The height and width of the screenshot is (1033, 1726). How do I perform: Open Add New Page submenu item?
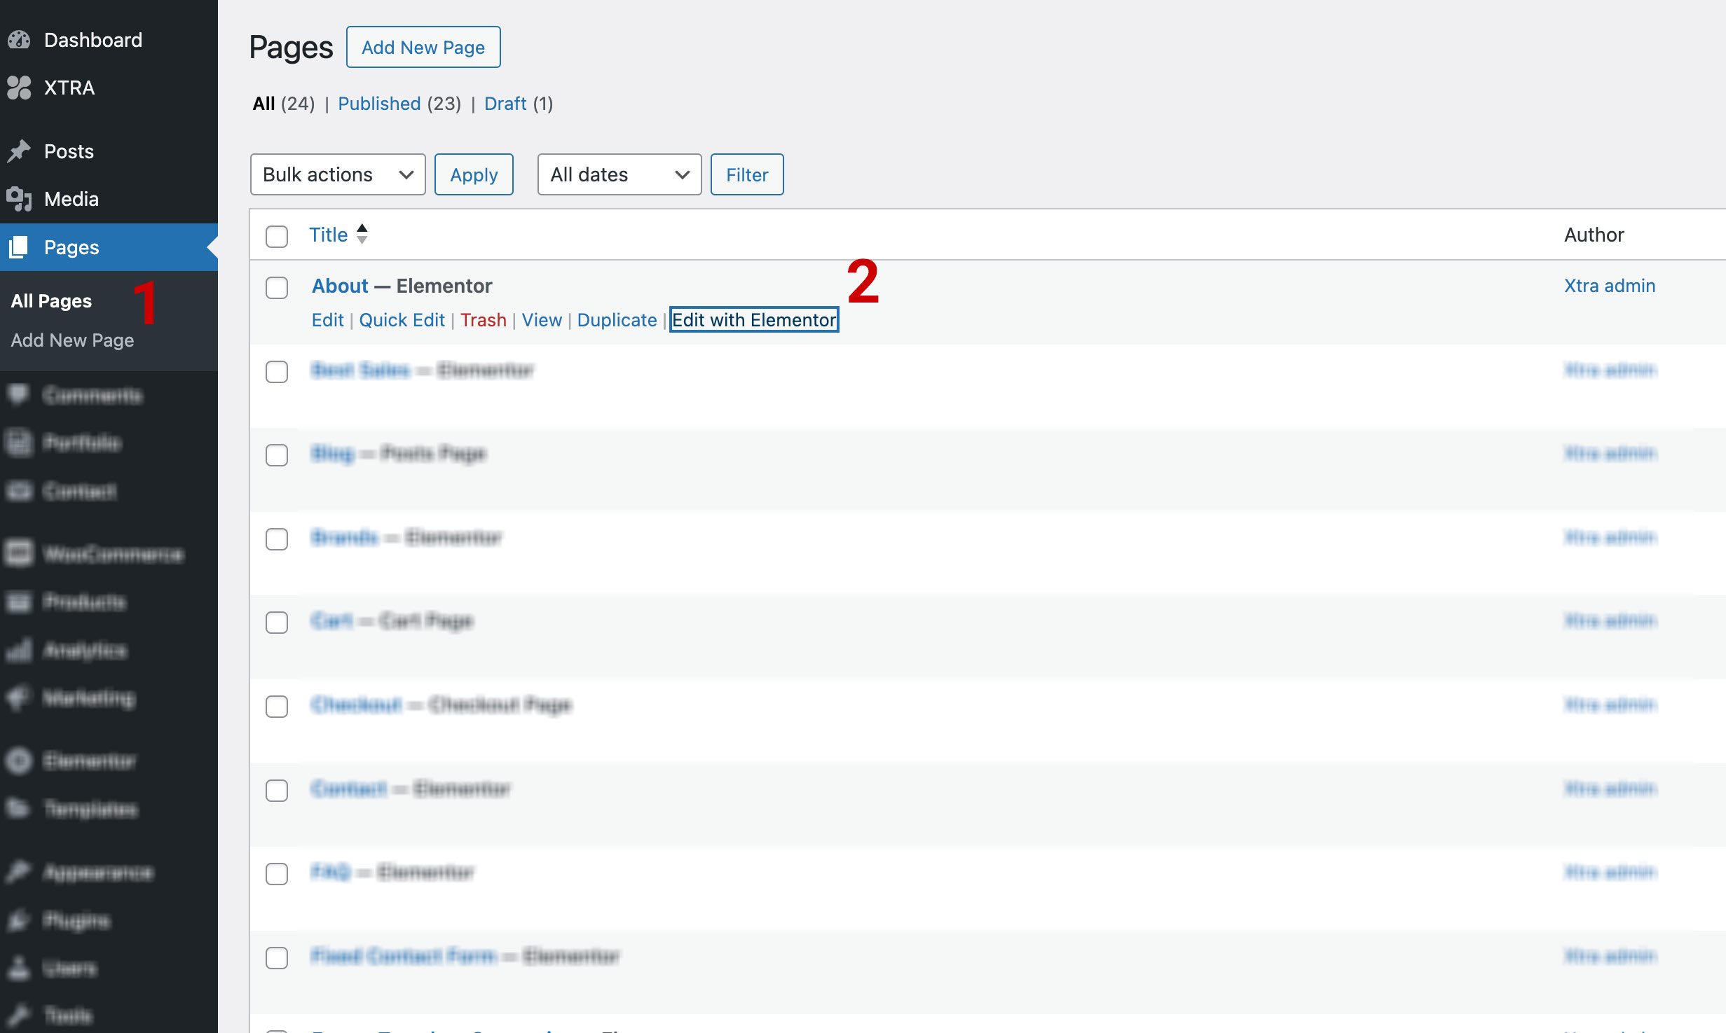click(x=72, y=340)
